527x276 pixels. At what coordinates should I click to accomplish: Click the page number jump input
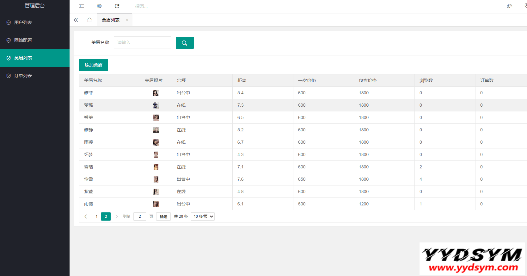click(140, 216)
